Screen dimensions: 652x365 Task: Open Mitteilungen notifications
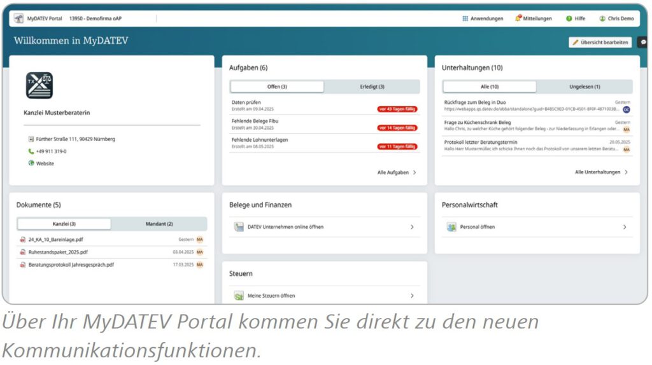tap(534, 18)
